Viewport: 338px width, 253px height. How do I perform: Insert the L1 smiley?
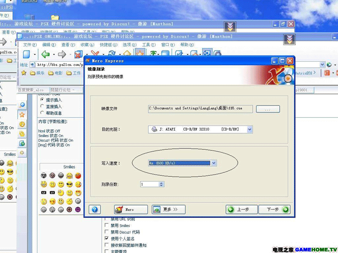click(x=52, y=193)
